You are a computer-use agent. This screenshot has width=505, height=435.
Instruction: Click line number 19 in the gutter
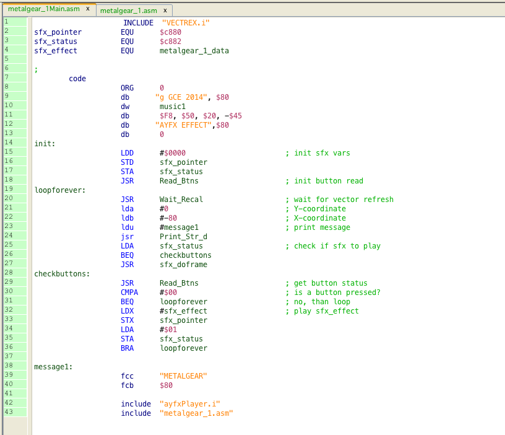click(8, 189)
